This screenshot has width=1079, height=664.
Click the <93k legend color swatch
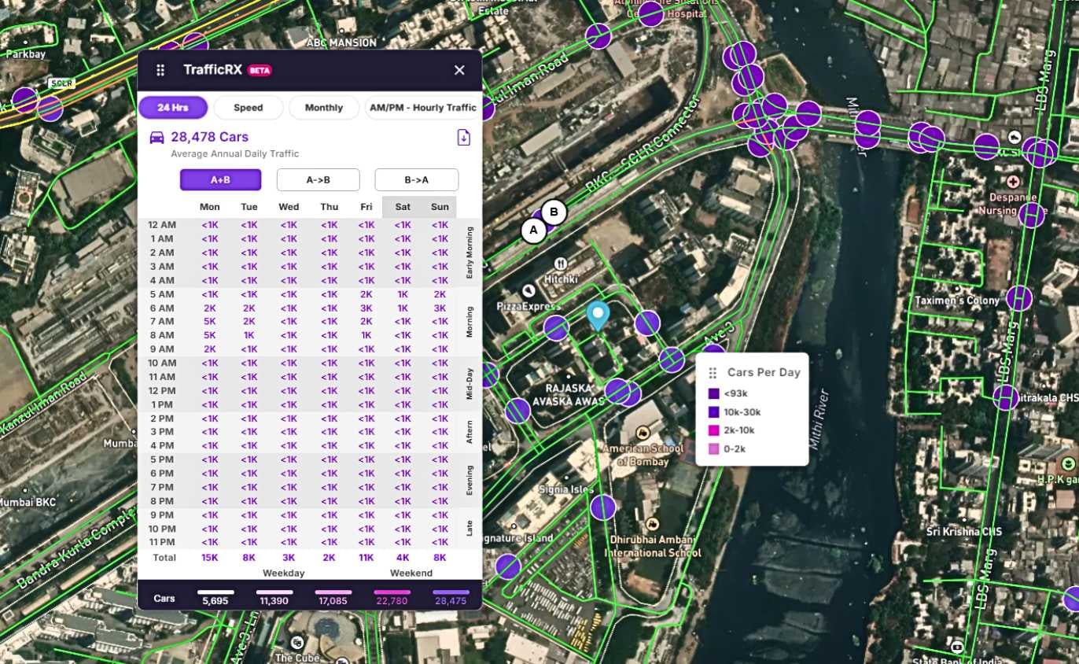click(714, 393)
